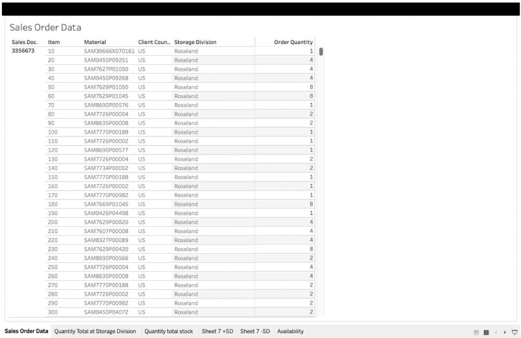Select sales document 3356673
Viewport: 521px width, 338px height.
pyautogui.click(x=23, y=51)
